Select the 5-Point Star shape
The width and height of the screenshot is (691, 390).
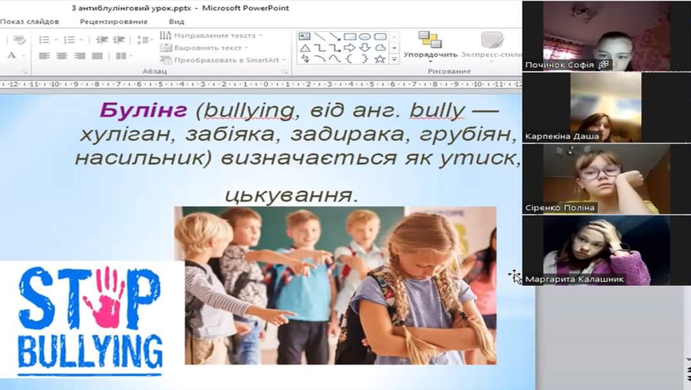click(x=380, y=59)
